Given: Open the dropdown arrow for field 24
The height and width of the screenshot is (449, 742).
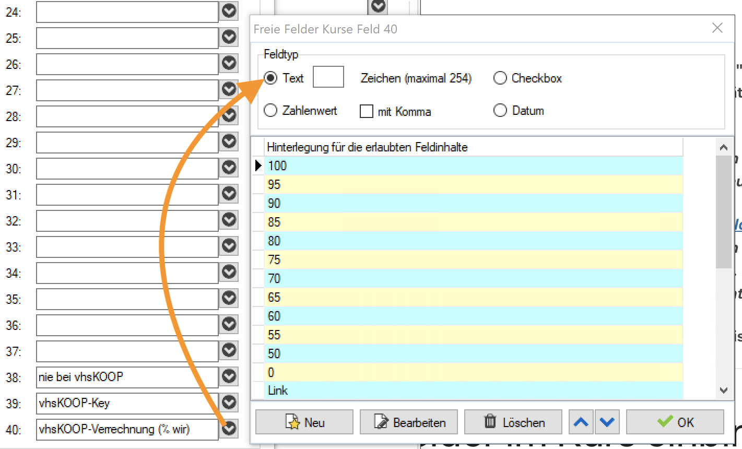Looking at the screenshot, I should pos(229,10).
